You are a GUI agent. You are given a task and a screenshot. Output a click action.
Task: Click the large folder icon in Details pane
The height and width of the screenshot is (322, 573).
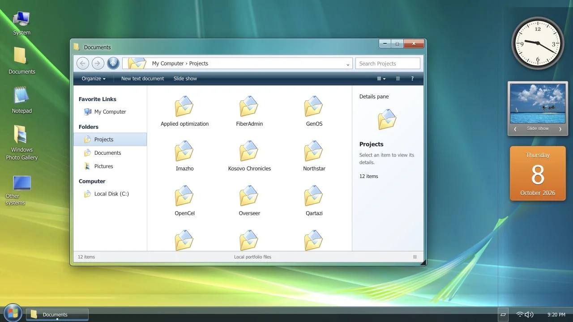click(x=387, y=120)
